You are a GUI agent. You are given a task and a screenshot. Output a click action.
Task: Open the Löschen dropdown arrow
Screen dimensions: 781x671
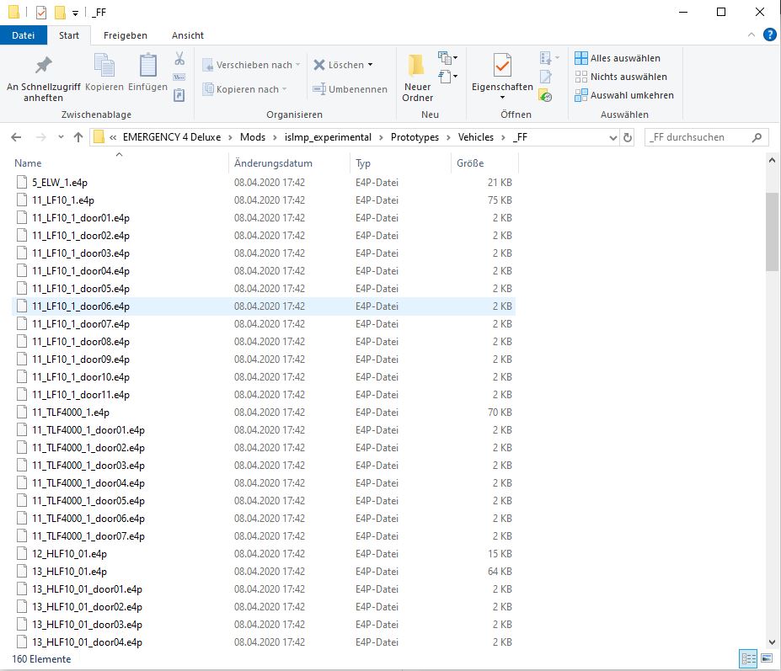coord(370,65)
